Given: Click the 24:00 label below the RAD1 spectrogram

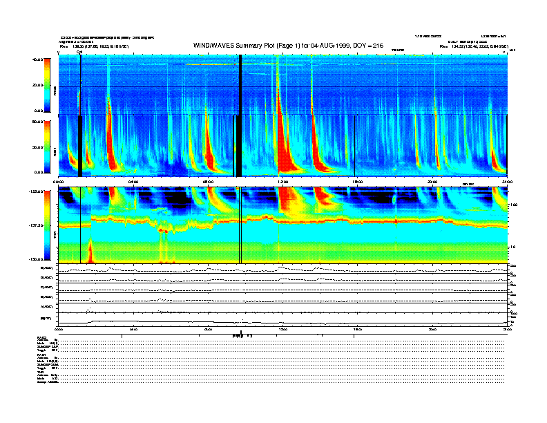Looking at the screenshot, I should point(507,182).
